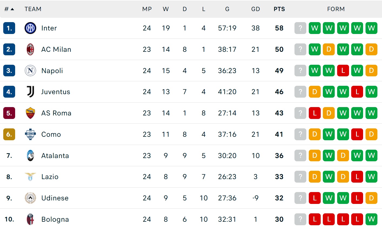Click the Inter club crest icon

coord(30,28)
